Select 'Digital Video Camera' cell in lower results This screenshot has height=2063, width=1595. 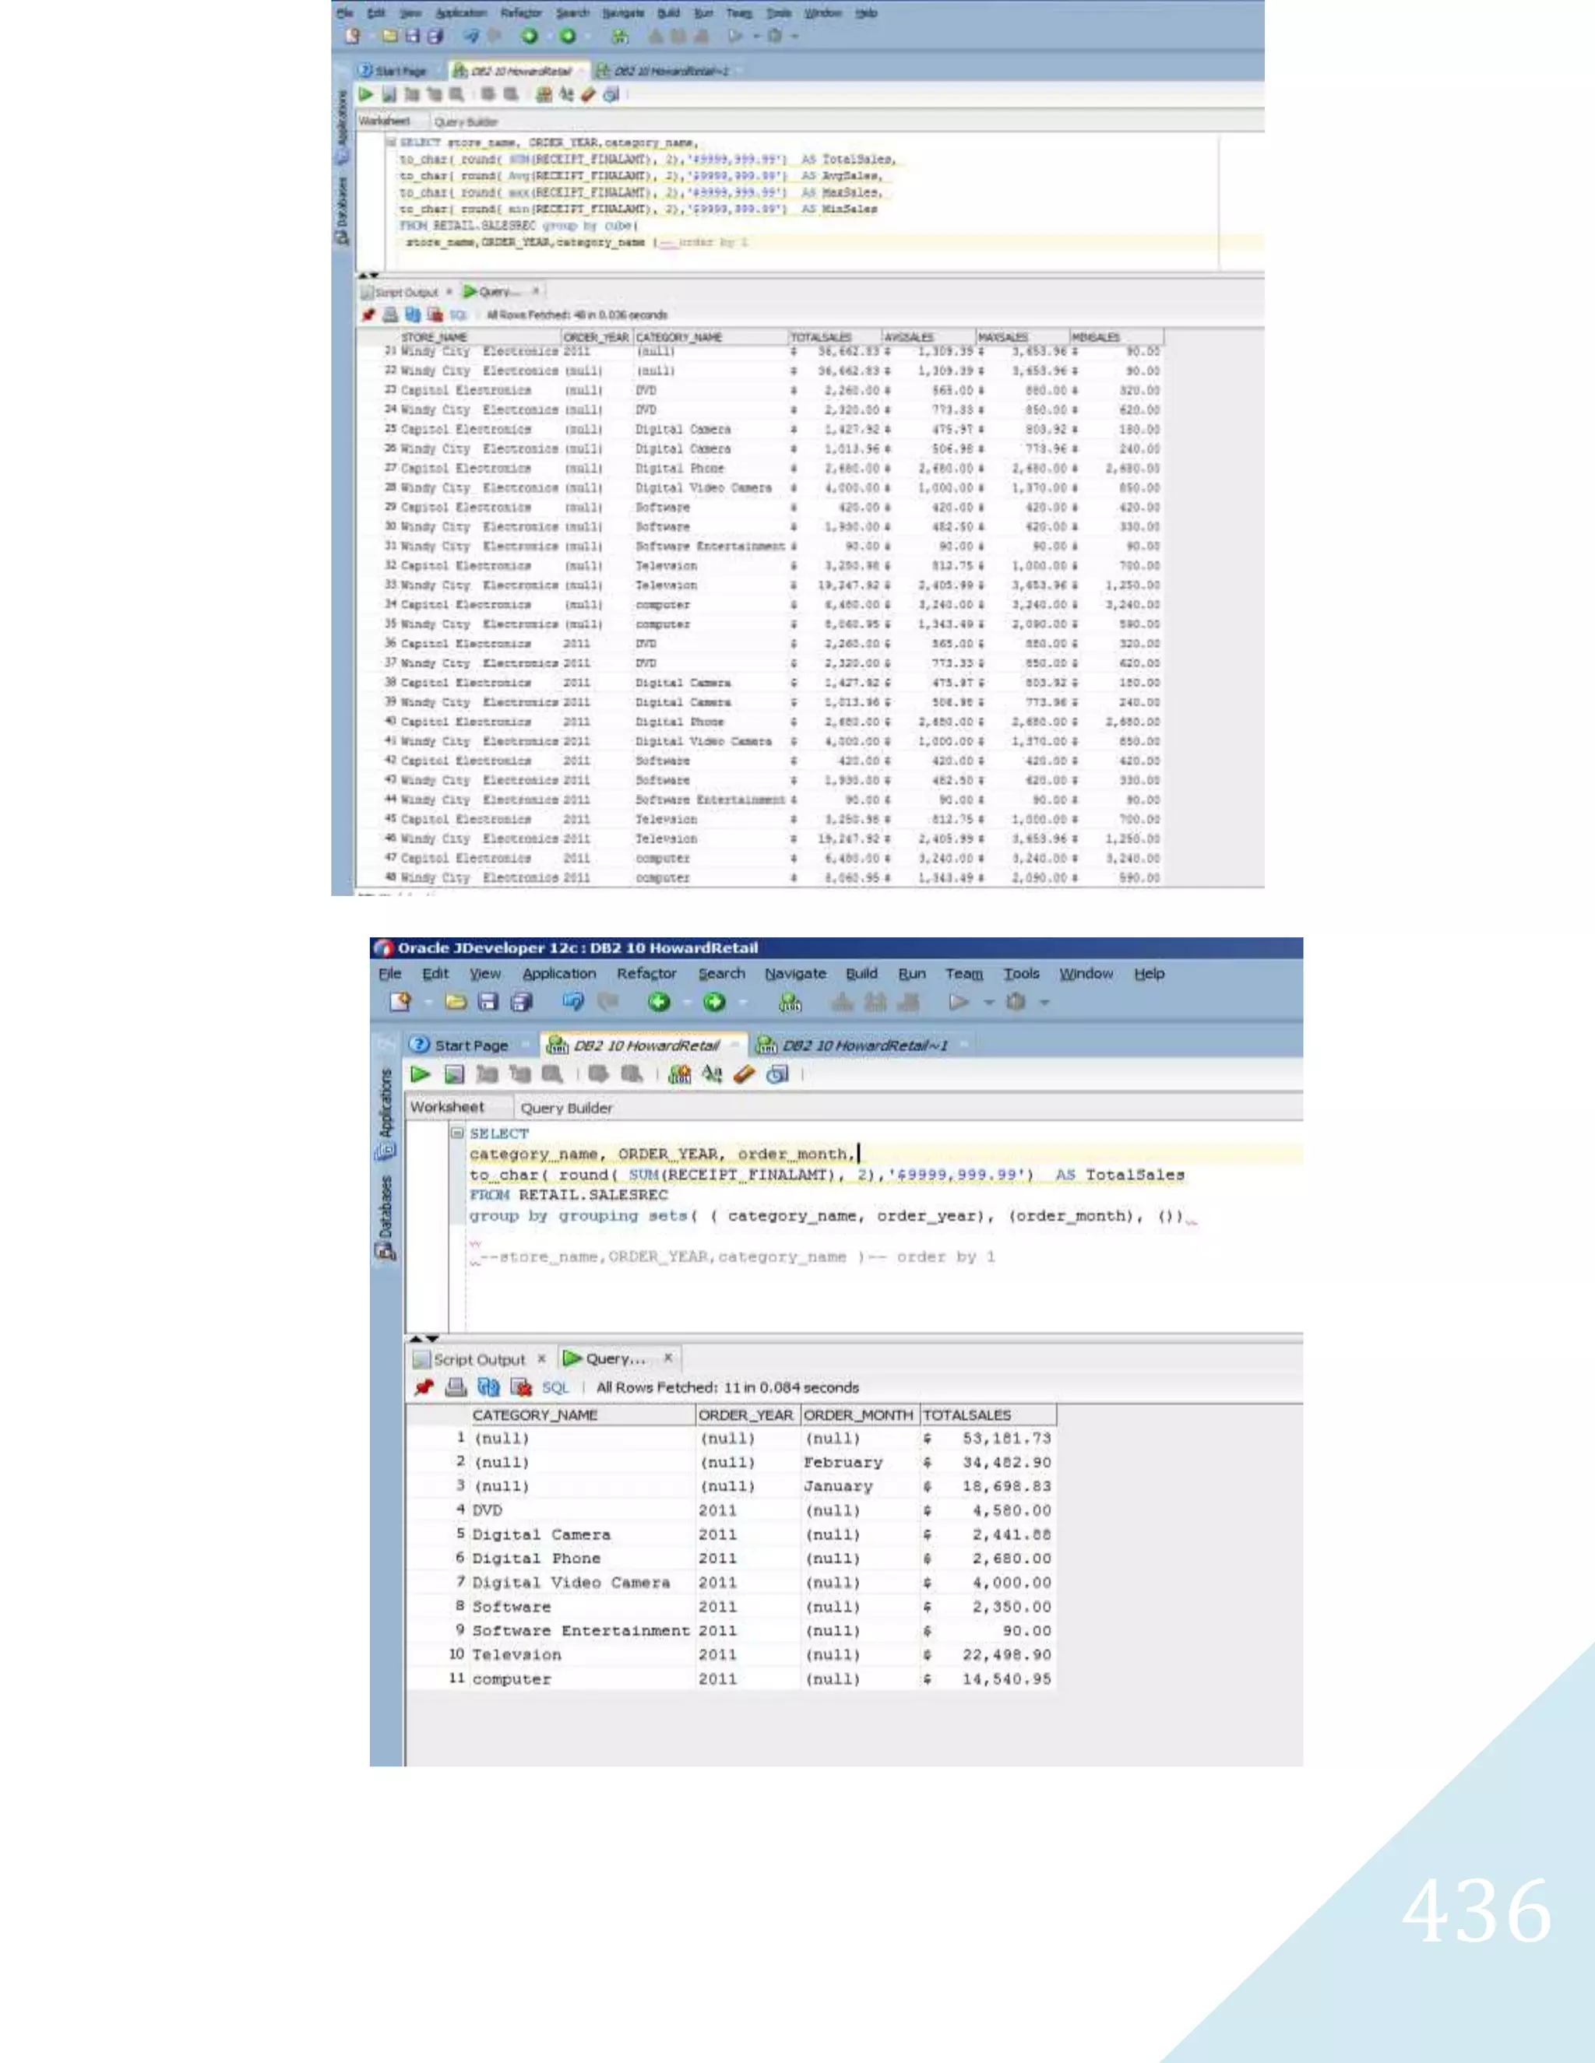(582, 1582)
